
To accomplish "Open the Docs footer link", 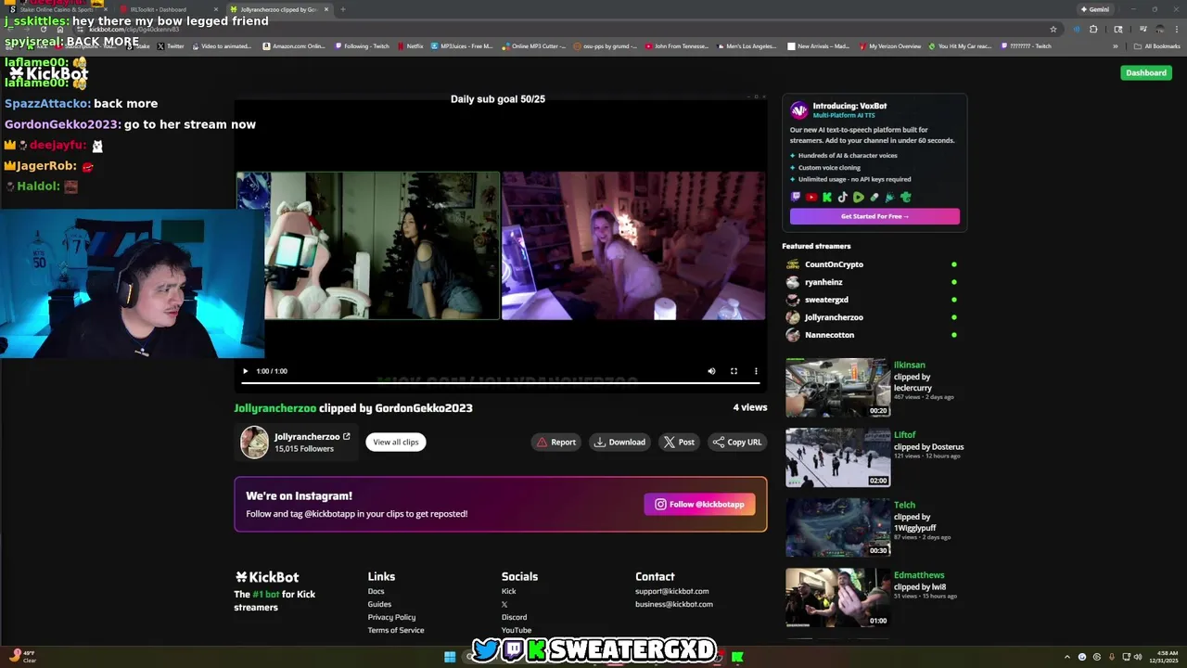I will (376, 591).
